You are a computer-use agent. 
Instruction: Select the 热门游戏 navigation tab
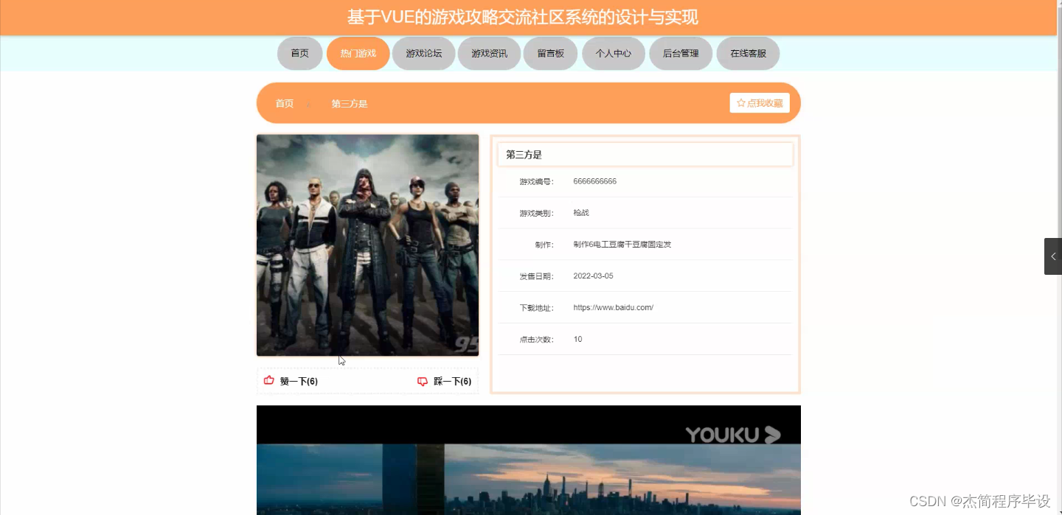358,53
